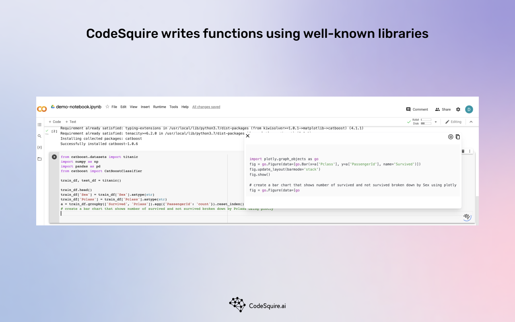Open the Help menu
Viewport: 515px width, 322px height.
pos(185,107)
